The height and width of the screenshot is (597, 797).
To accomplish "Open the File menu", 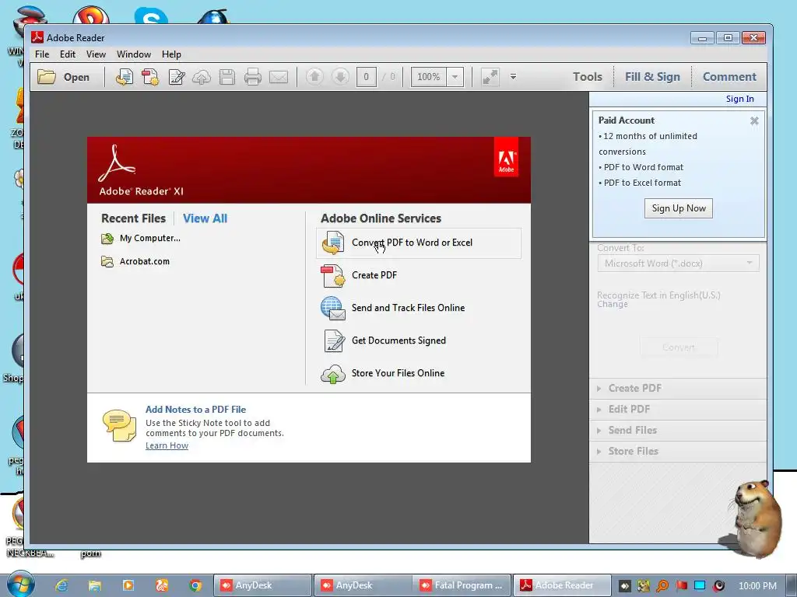I will (42, 54).
